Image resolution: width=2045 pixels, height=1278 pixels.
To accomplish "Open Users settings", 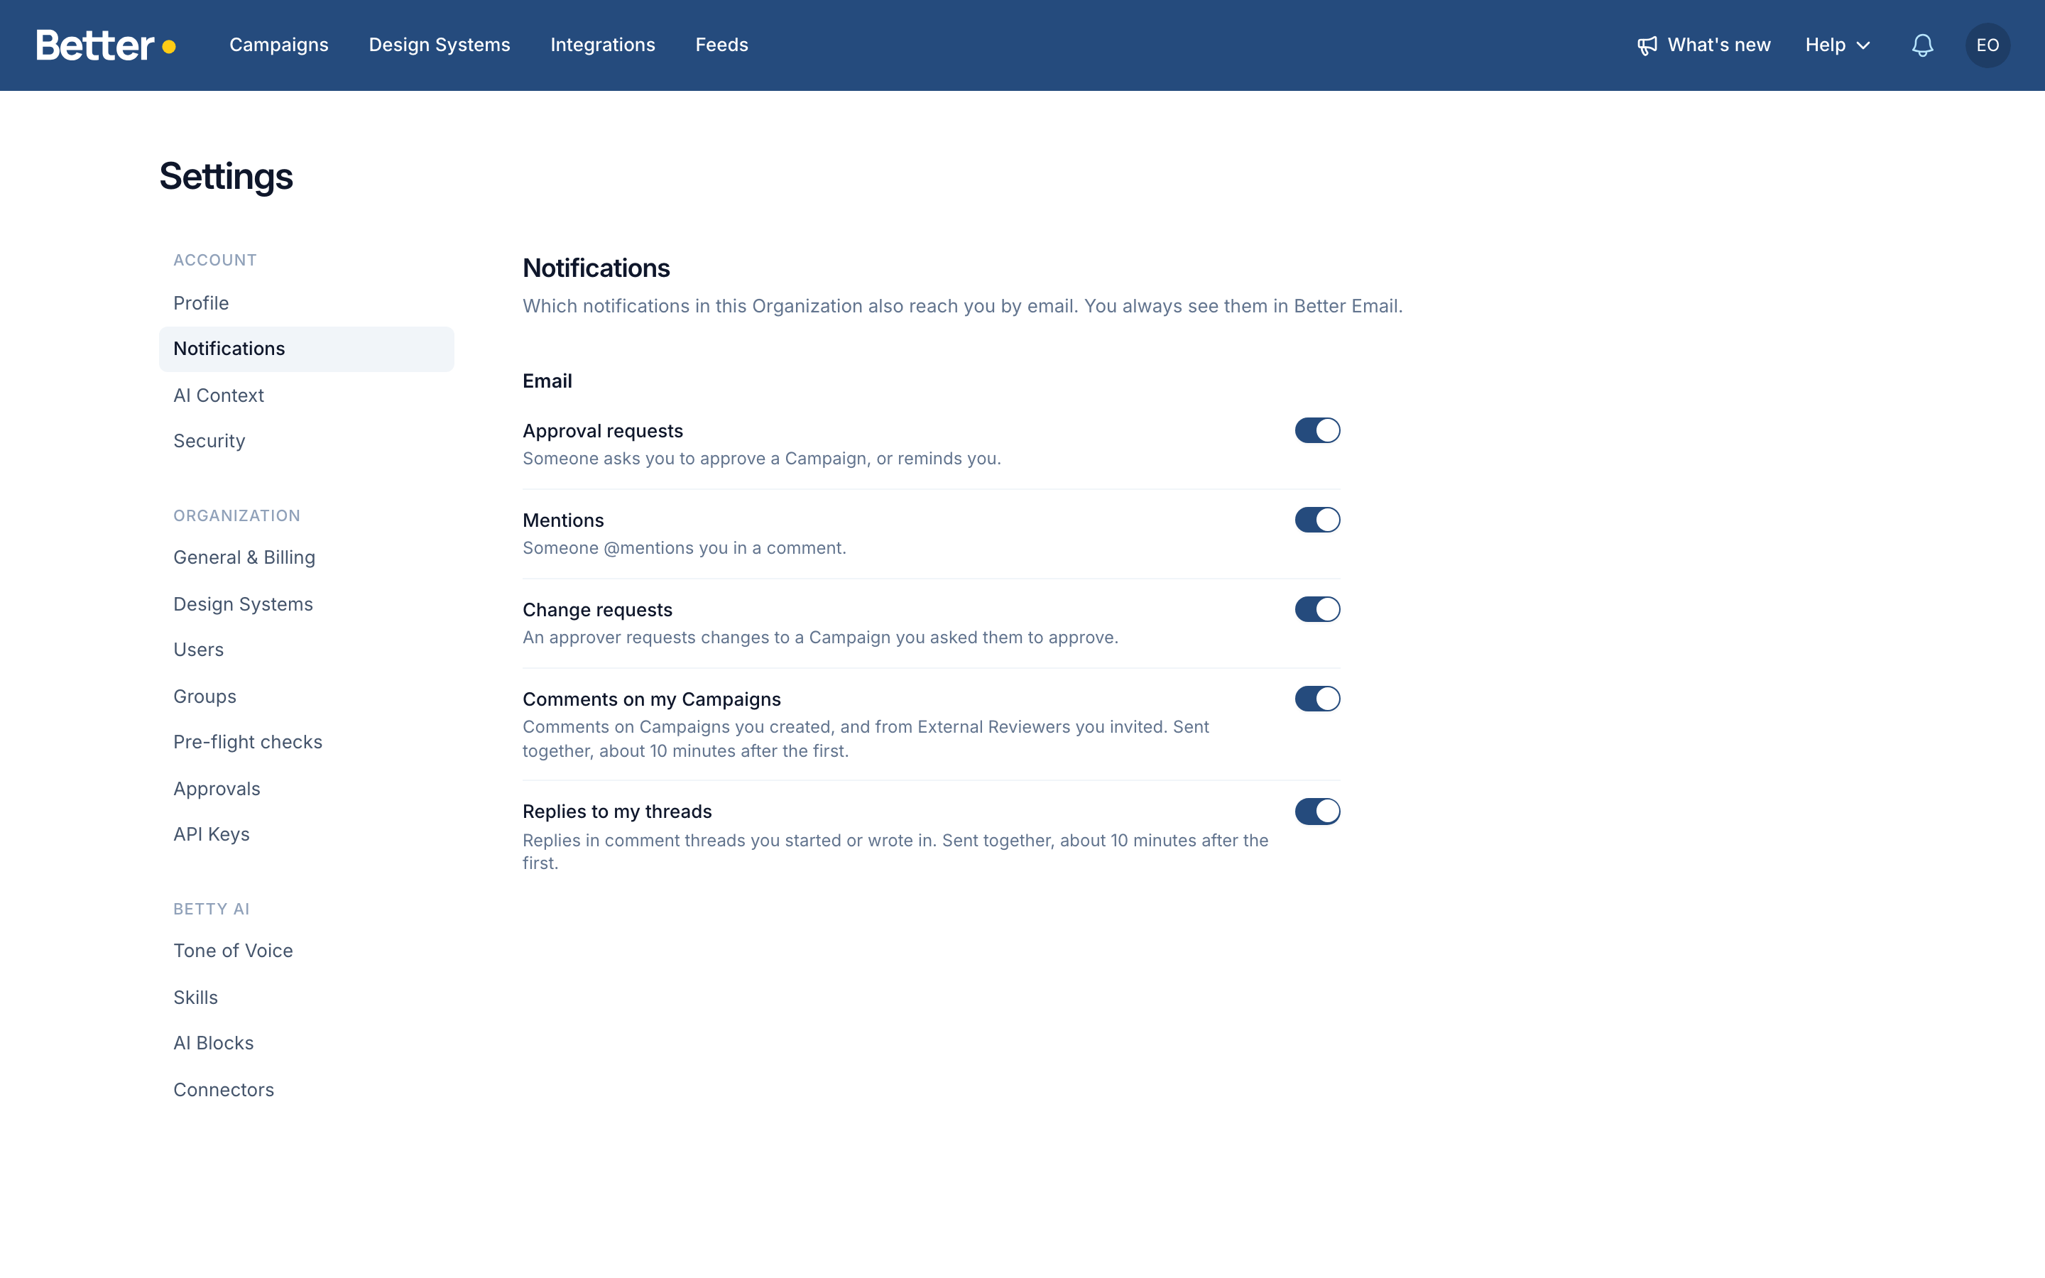I will click(306, 650).
